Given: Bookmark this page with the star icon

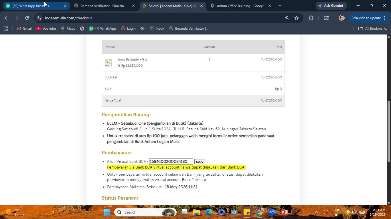Looking at the screenshot, I should (x=297, y=18).
